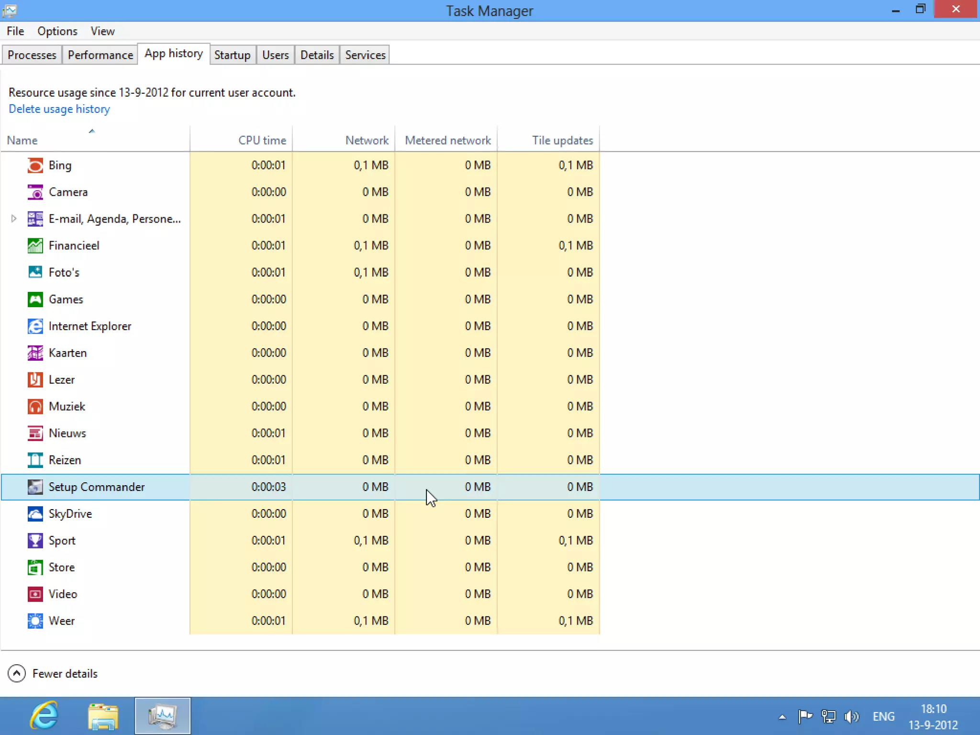Screen dimensions: 980x735
Task: Click the Delete usage history link
Action: pyautogui.click(x=59, y=109)
